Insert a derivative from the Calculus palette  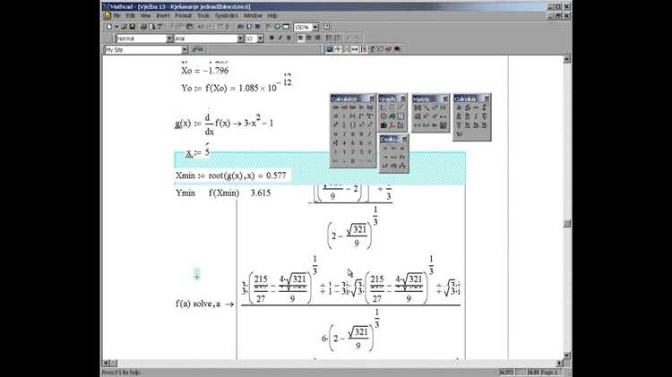coord(459,107)
